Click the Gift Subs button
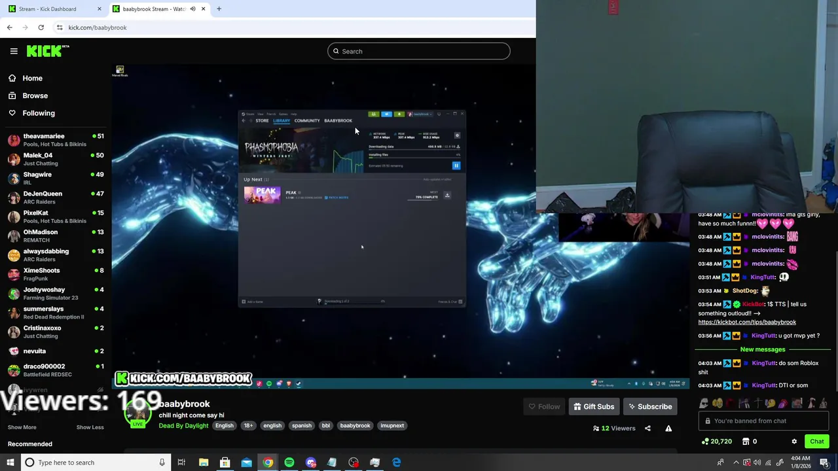 click(594, 407)
